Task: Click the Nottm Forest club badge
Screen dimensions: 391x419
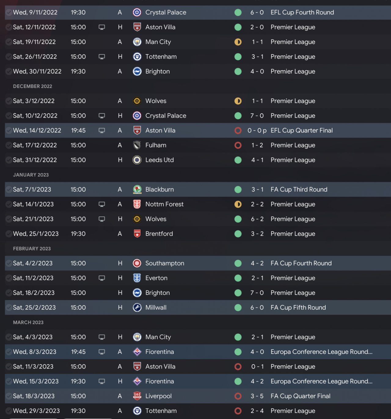Action: [x=137, y=204]
